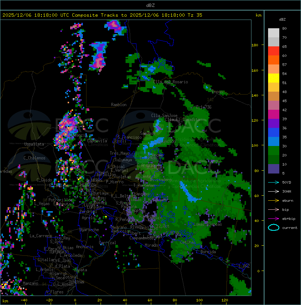301x305 pixels.
Task: Click the Agrelo place label
Action: [x=88, y=218]
